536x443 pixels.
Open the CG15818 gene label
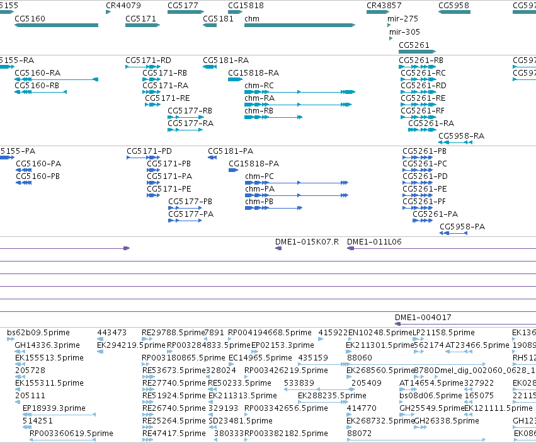(x=246, y=6)
